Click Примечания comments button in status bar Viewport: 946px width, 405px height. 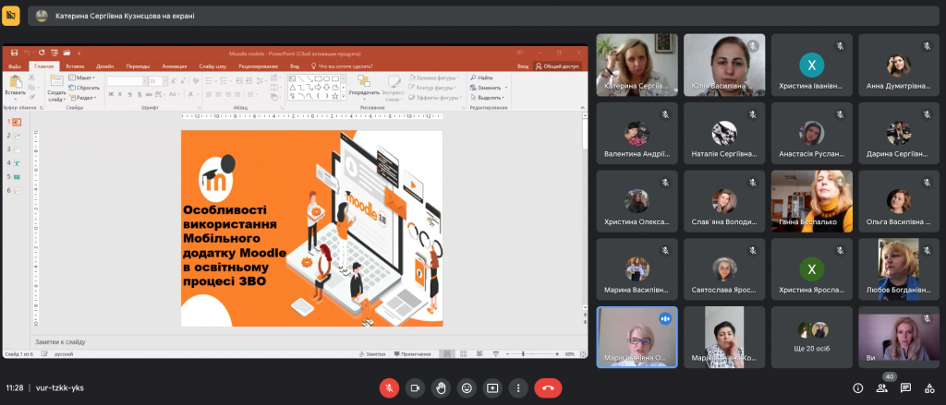(413, 354)
